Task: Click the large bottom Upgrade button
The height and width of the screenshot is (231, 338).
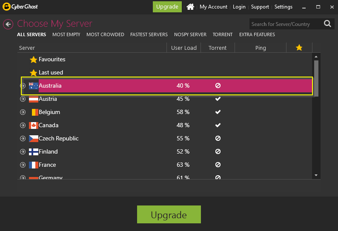Action: tap(169, 214)
